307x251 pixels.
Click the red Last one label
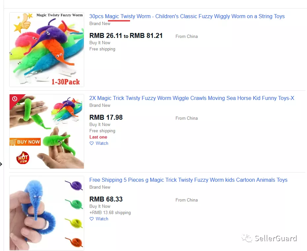click(x=98, y=137)
